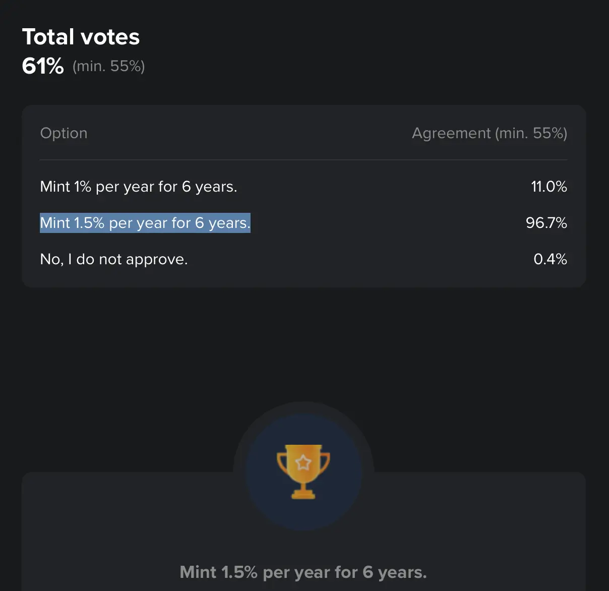Click the 0.4% agreement value
Viewport: 609px width, 591px height.
pos(550,259)
